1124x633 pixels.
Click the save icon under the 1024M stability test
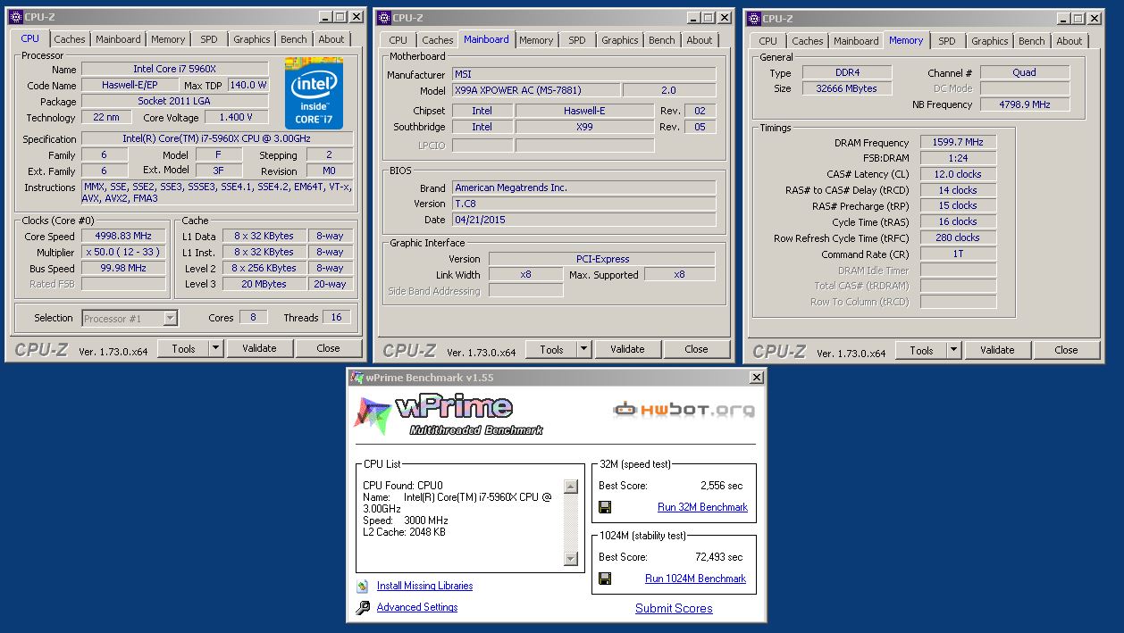[605, 579]
